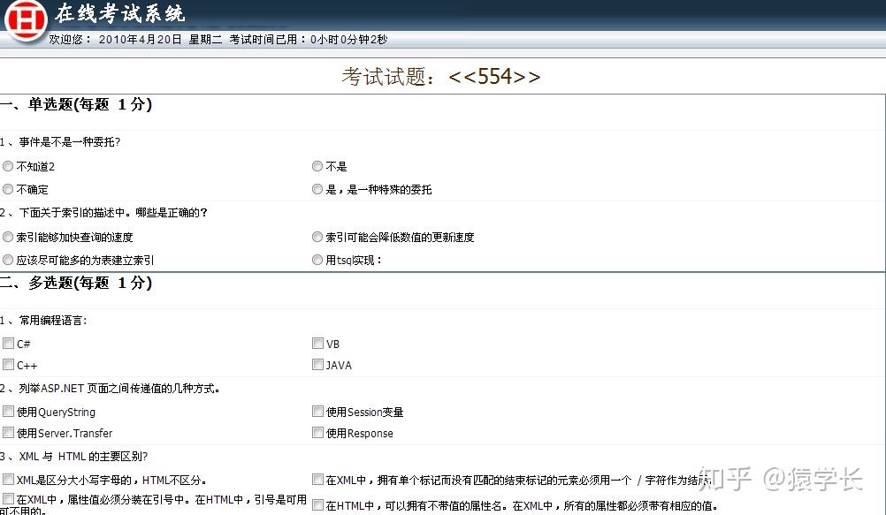Pick the 用tsql实现： radio option
Viewport: 886px width, 515px height.
click(317, 260)
